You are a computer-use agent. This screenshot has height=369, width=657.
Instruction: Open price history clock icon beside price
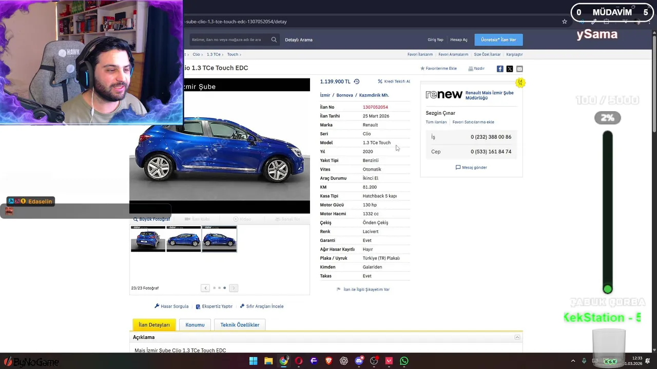(357, 81)
